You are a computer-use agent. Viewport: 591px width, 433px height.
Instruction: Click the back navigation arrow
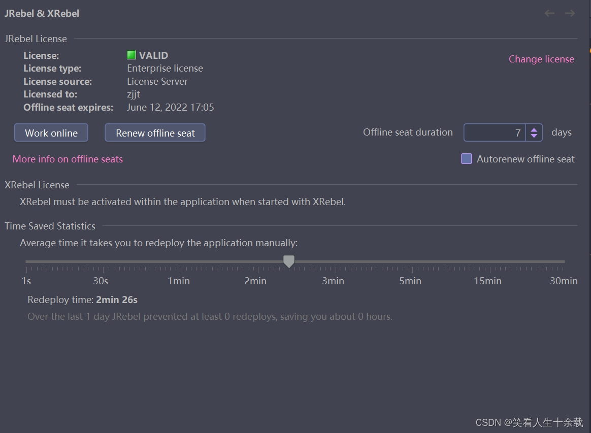coord(549,14)
